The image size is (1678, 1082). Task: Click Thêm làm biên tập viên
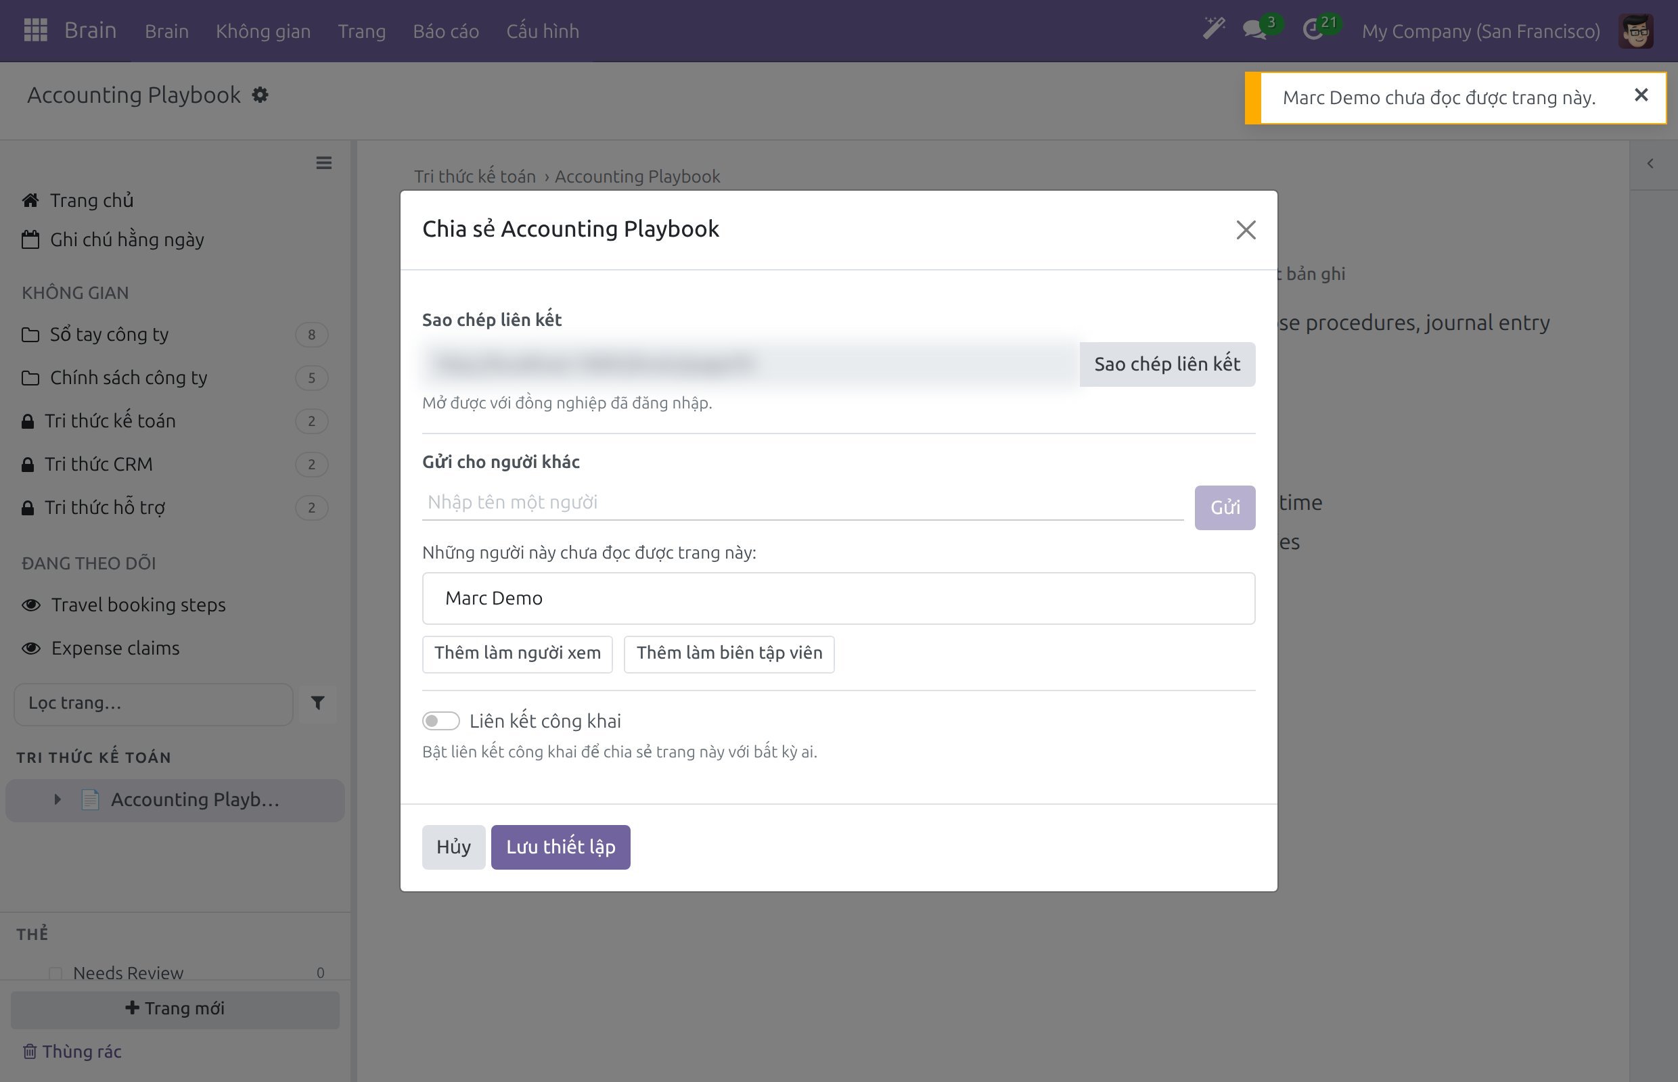click(x=729, y=653)
